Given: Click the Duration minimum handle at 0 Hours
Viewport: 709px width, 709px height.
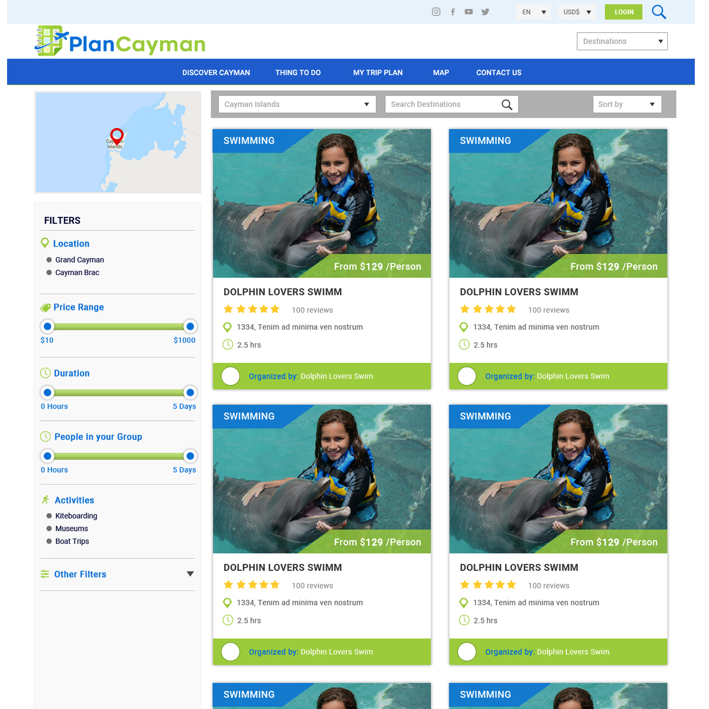Looking at the screenshot, I should click(47, 392).
